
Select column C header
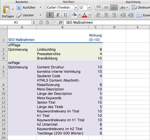tap(96, 27)
